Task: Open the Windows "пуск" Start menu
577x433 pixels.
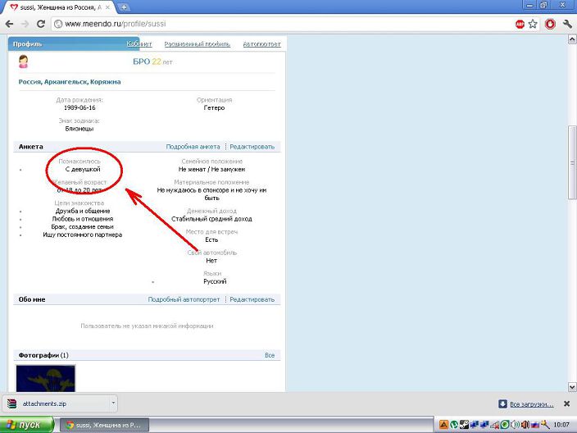Action: pos(28,425)
